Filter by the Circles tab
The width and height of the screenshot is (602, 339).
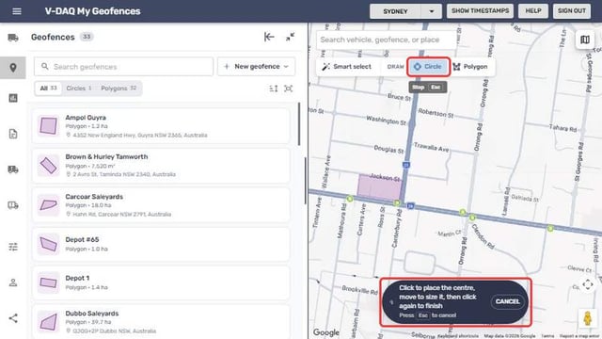click(x=79, y=89)
